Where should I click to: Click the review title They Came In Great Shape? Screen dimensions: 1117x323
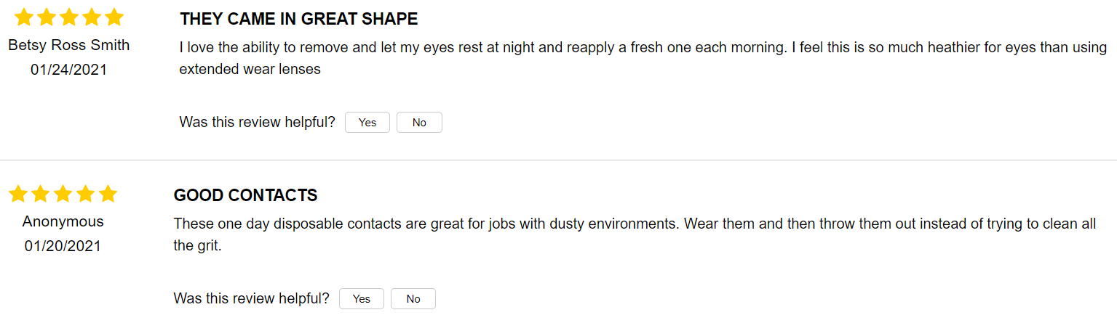[x=299, y=19]
